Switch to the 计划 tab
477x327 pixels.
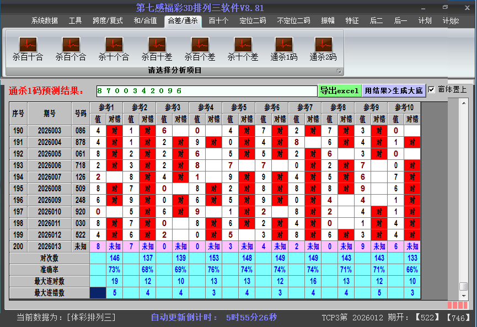pyautogui.click(x=425, y=21)
